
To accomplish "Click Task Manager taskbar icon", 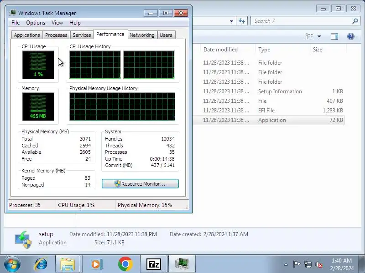I will [x=182, y=264].
